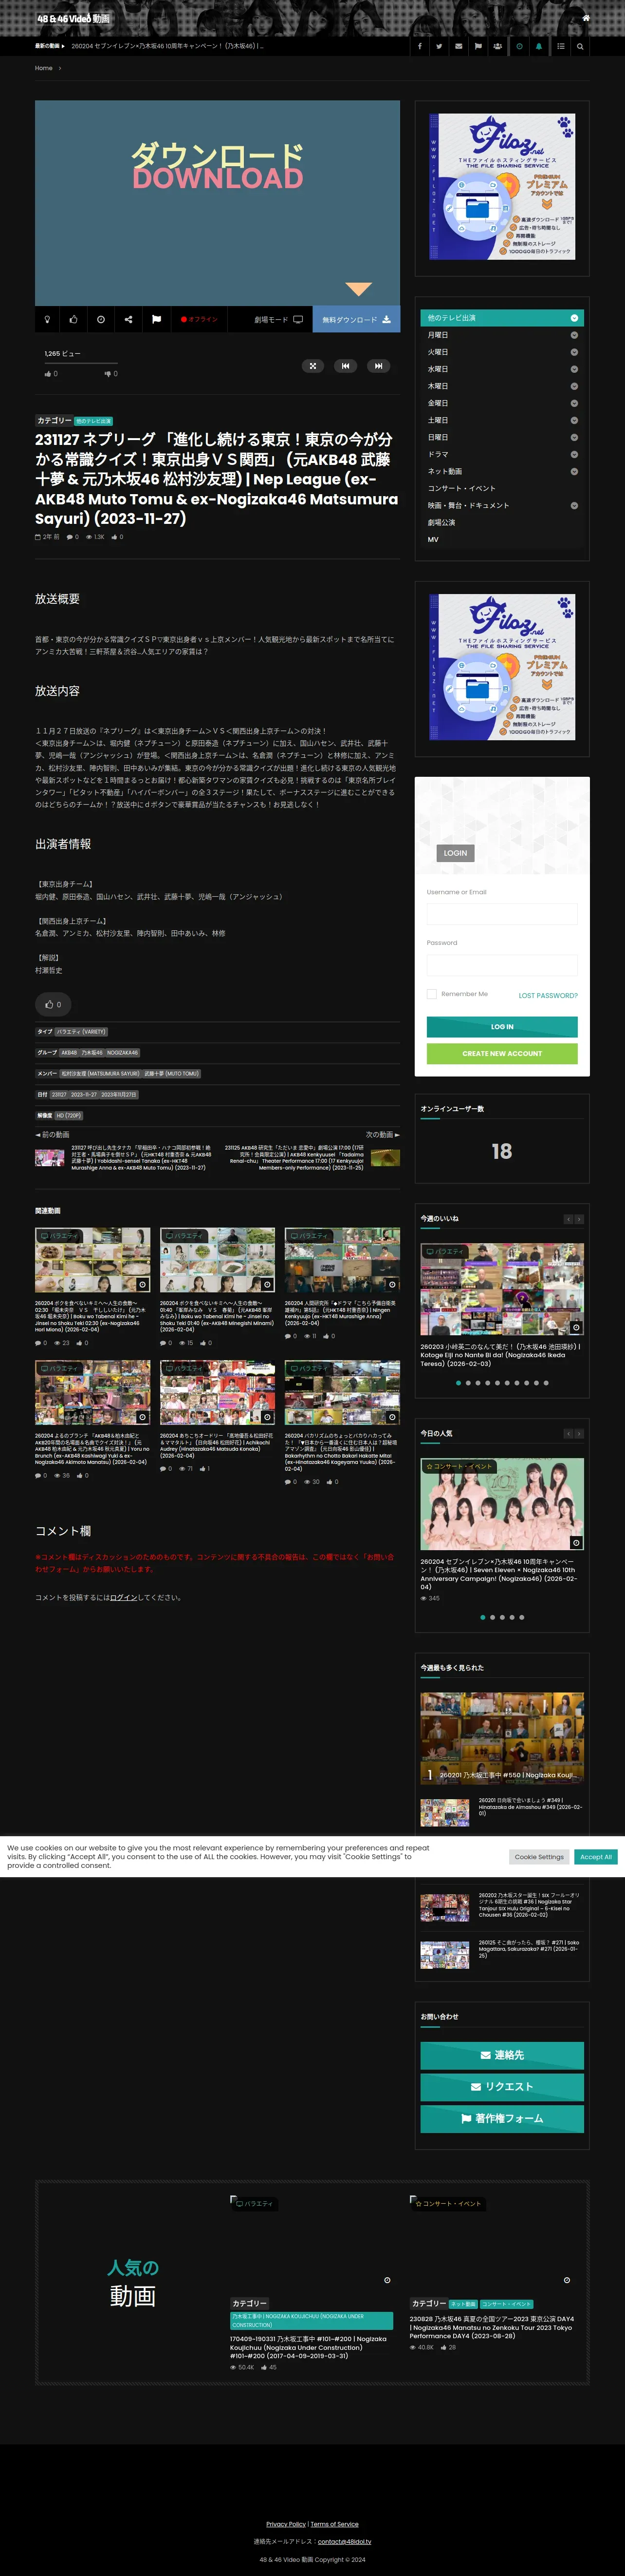Click the CREATE NEW ACCOUNT button
This screenshot has height=2576, width=625.
(x=502, y=1053)
